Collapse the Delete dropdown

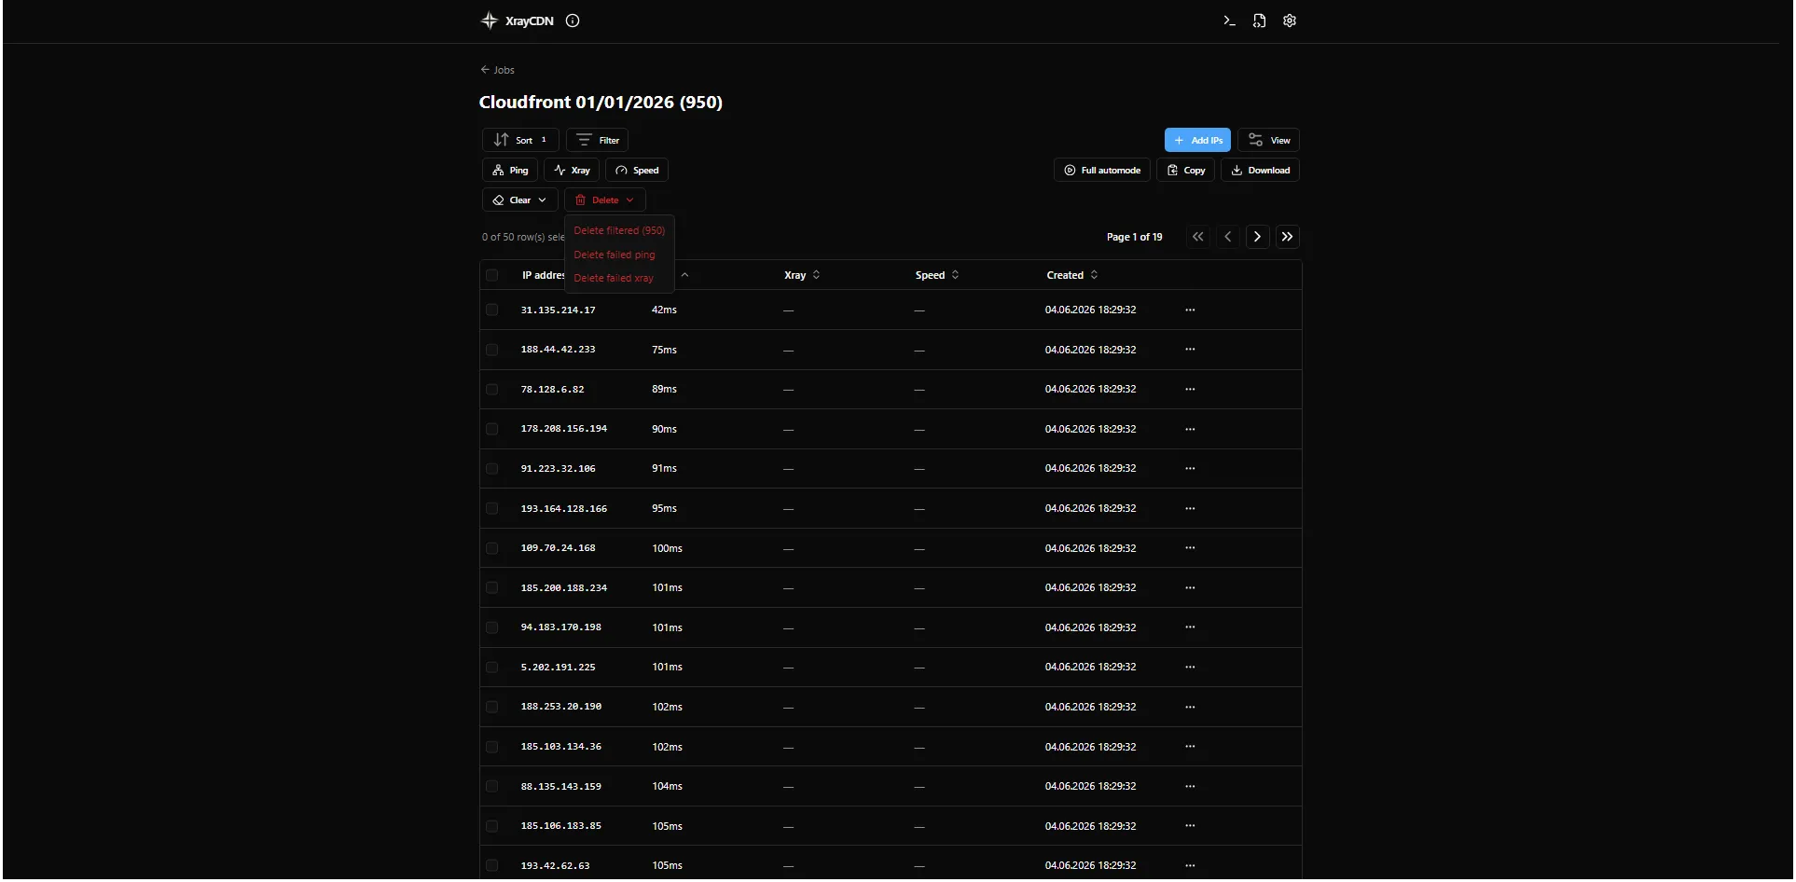click(x=604, y=200)
